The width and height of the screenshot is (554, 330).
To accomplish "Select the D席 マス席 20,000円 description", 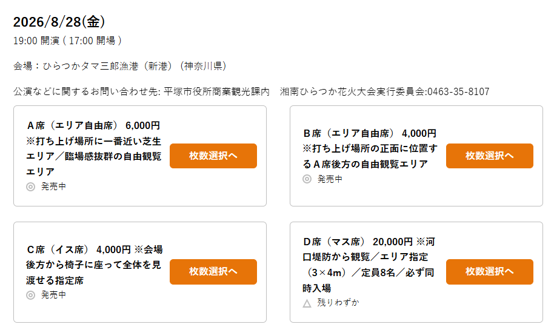I will 369,265.
